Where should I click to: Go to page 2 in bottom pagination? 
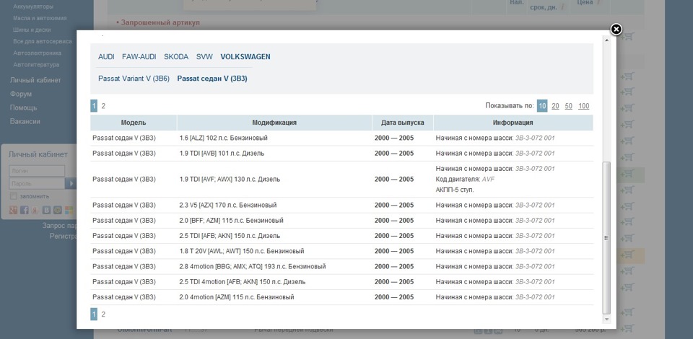(x=103, y=314)
